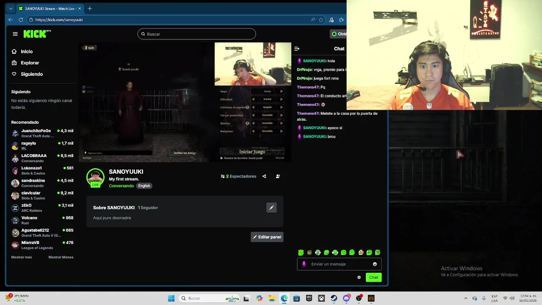Click the Windows Start button
Image resolution: width=542 pixels, height=305 pixels.
(x=171, y=298)
